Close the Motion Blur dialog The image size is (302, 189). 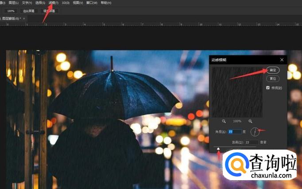(x=282, y=59)
